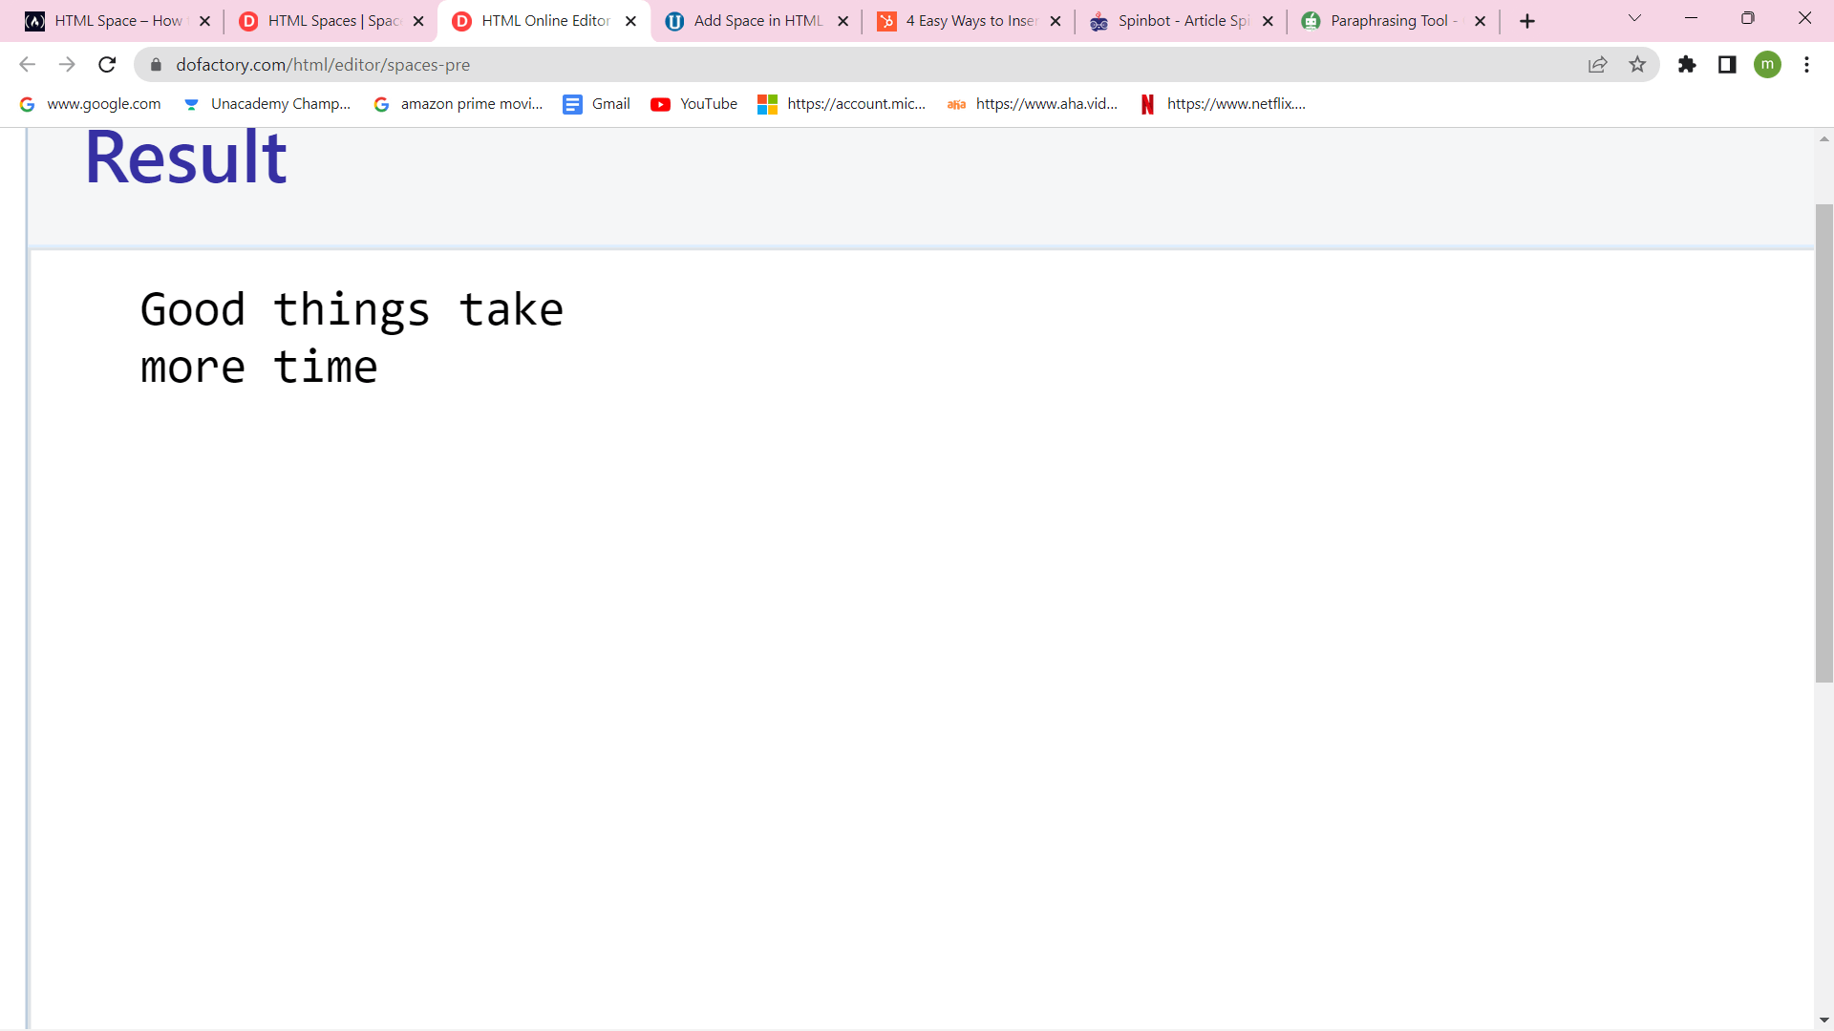Expand the browser tab list dropdown
The width and height of the screenshot is (1834, 1031).
click(1633, 19)
